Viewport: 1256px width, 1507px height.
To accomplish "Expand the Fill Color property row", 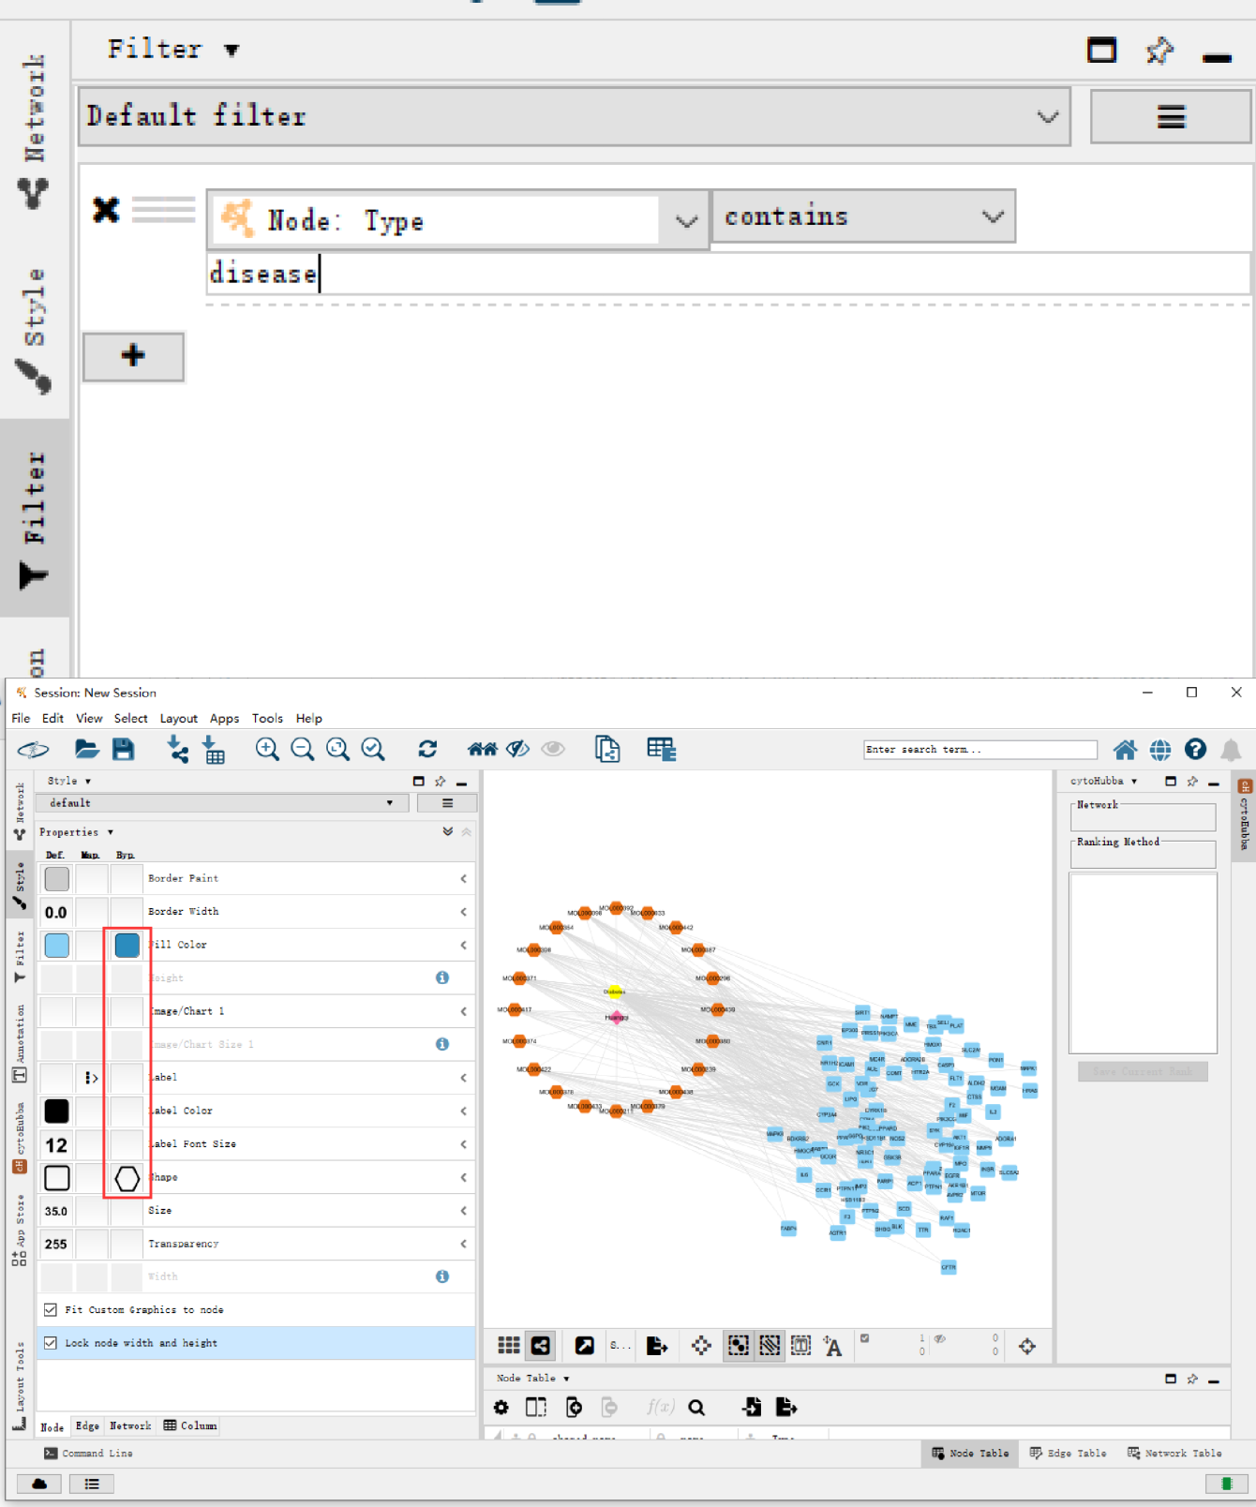I will pyautogui.click(x=463, y=945).
